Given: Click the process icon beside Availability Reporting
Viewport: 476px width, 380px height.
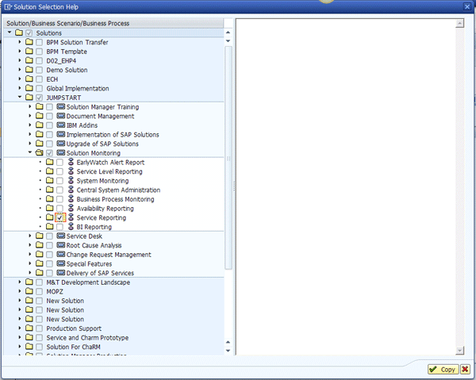Looking at the screenshot, I should pos(71,208).
